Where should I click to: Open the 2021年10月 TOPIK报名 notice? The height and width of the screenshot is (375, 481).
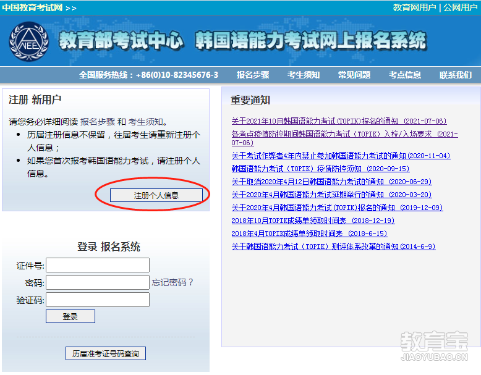pyautogui.click(x=339, y=121)
